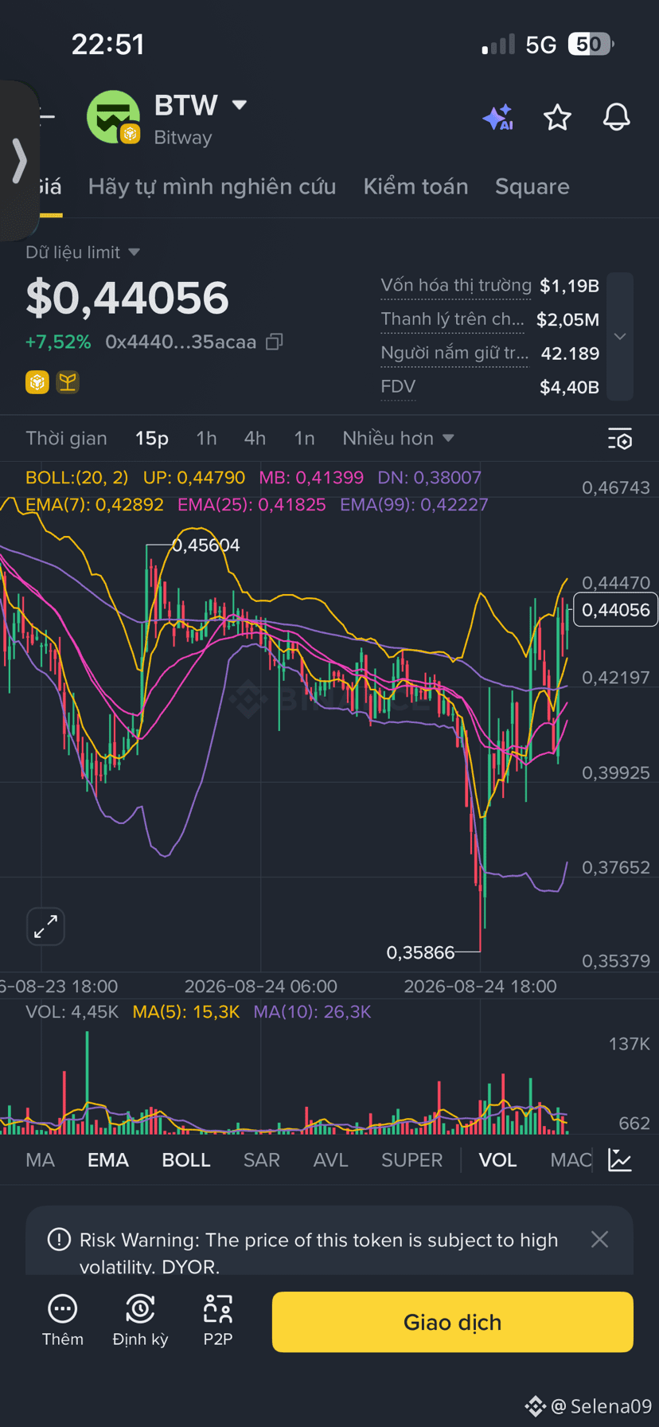Tap the yellow BNB chain badge

pos(37,383)
